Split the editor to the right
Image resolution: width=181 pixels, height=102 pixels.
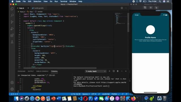pyautogui.click(x=122, y=8)
